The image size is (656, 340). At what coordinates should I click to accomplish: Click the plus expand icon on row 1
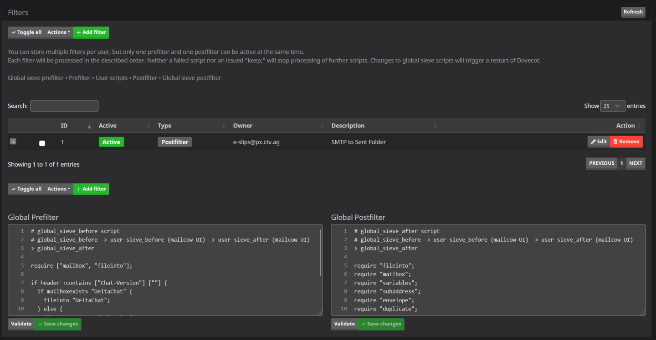pos(13,142)
